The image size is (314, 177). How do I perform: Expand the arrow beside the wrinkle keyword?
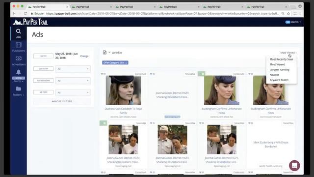tap(109, 53)
